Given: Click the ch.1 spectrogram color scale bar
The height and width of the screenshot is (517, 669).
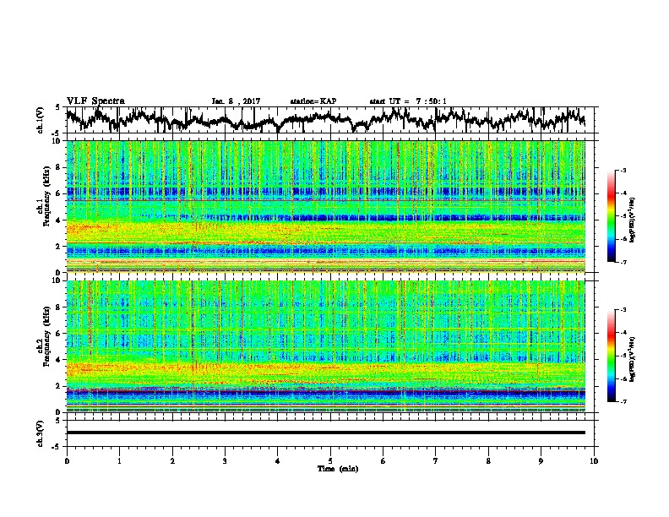Looking at the screenshot, I should pyautogui.click(x=611, y=216).
